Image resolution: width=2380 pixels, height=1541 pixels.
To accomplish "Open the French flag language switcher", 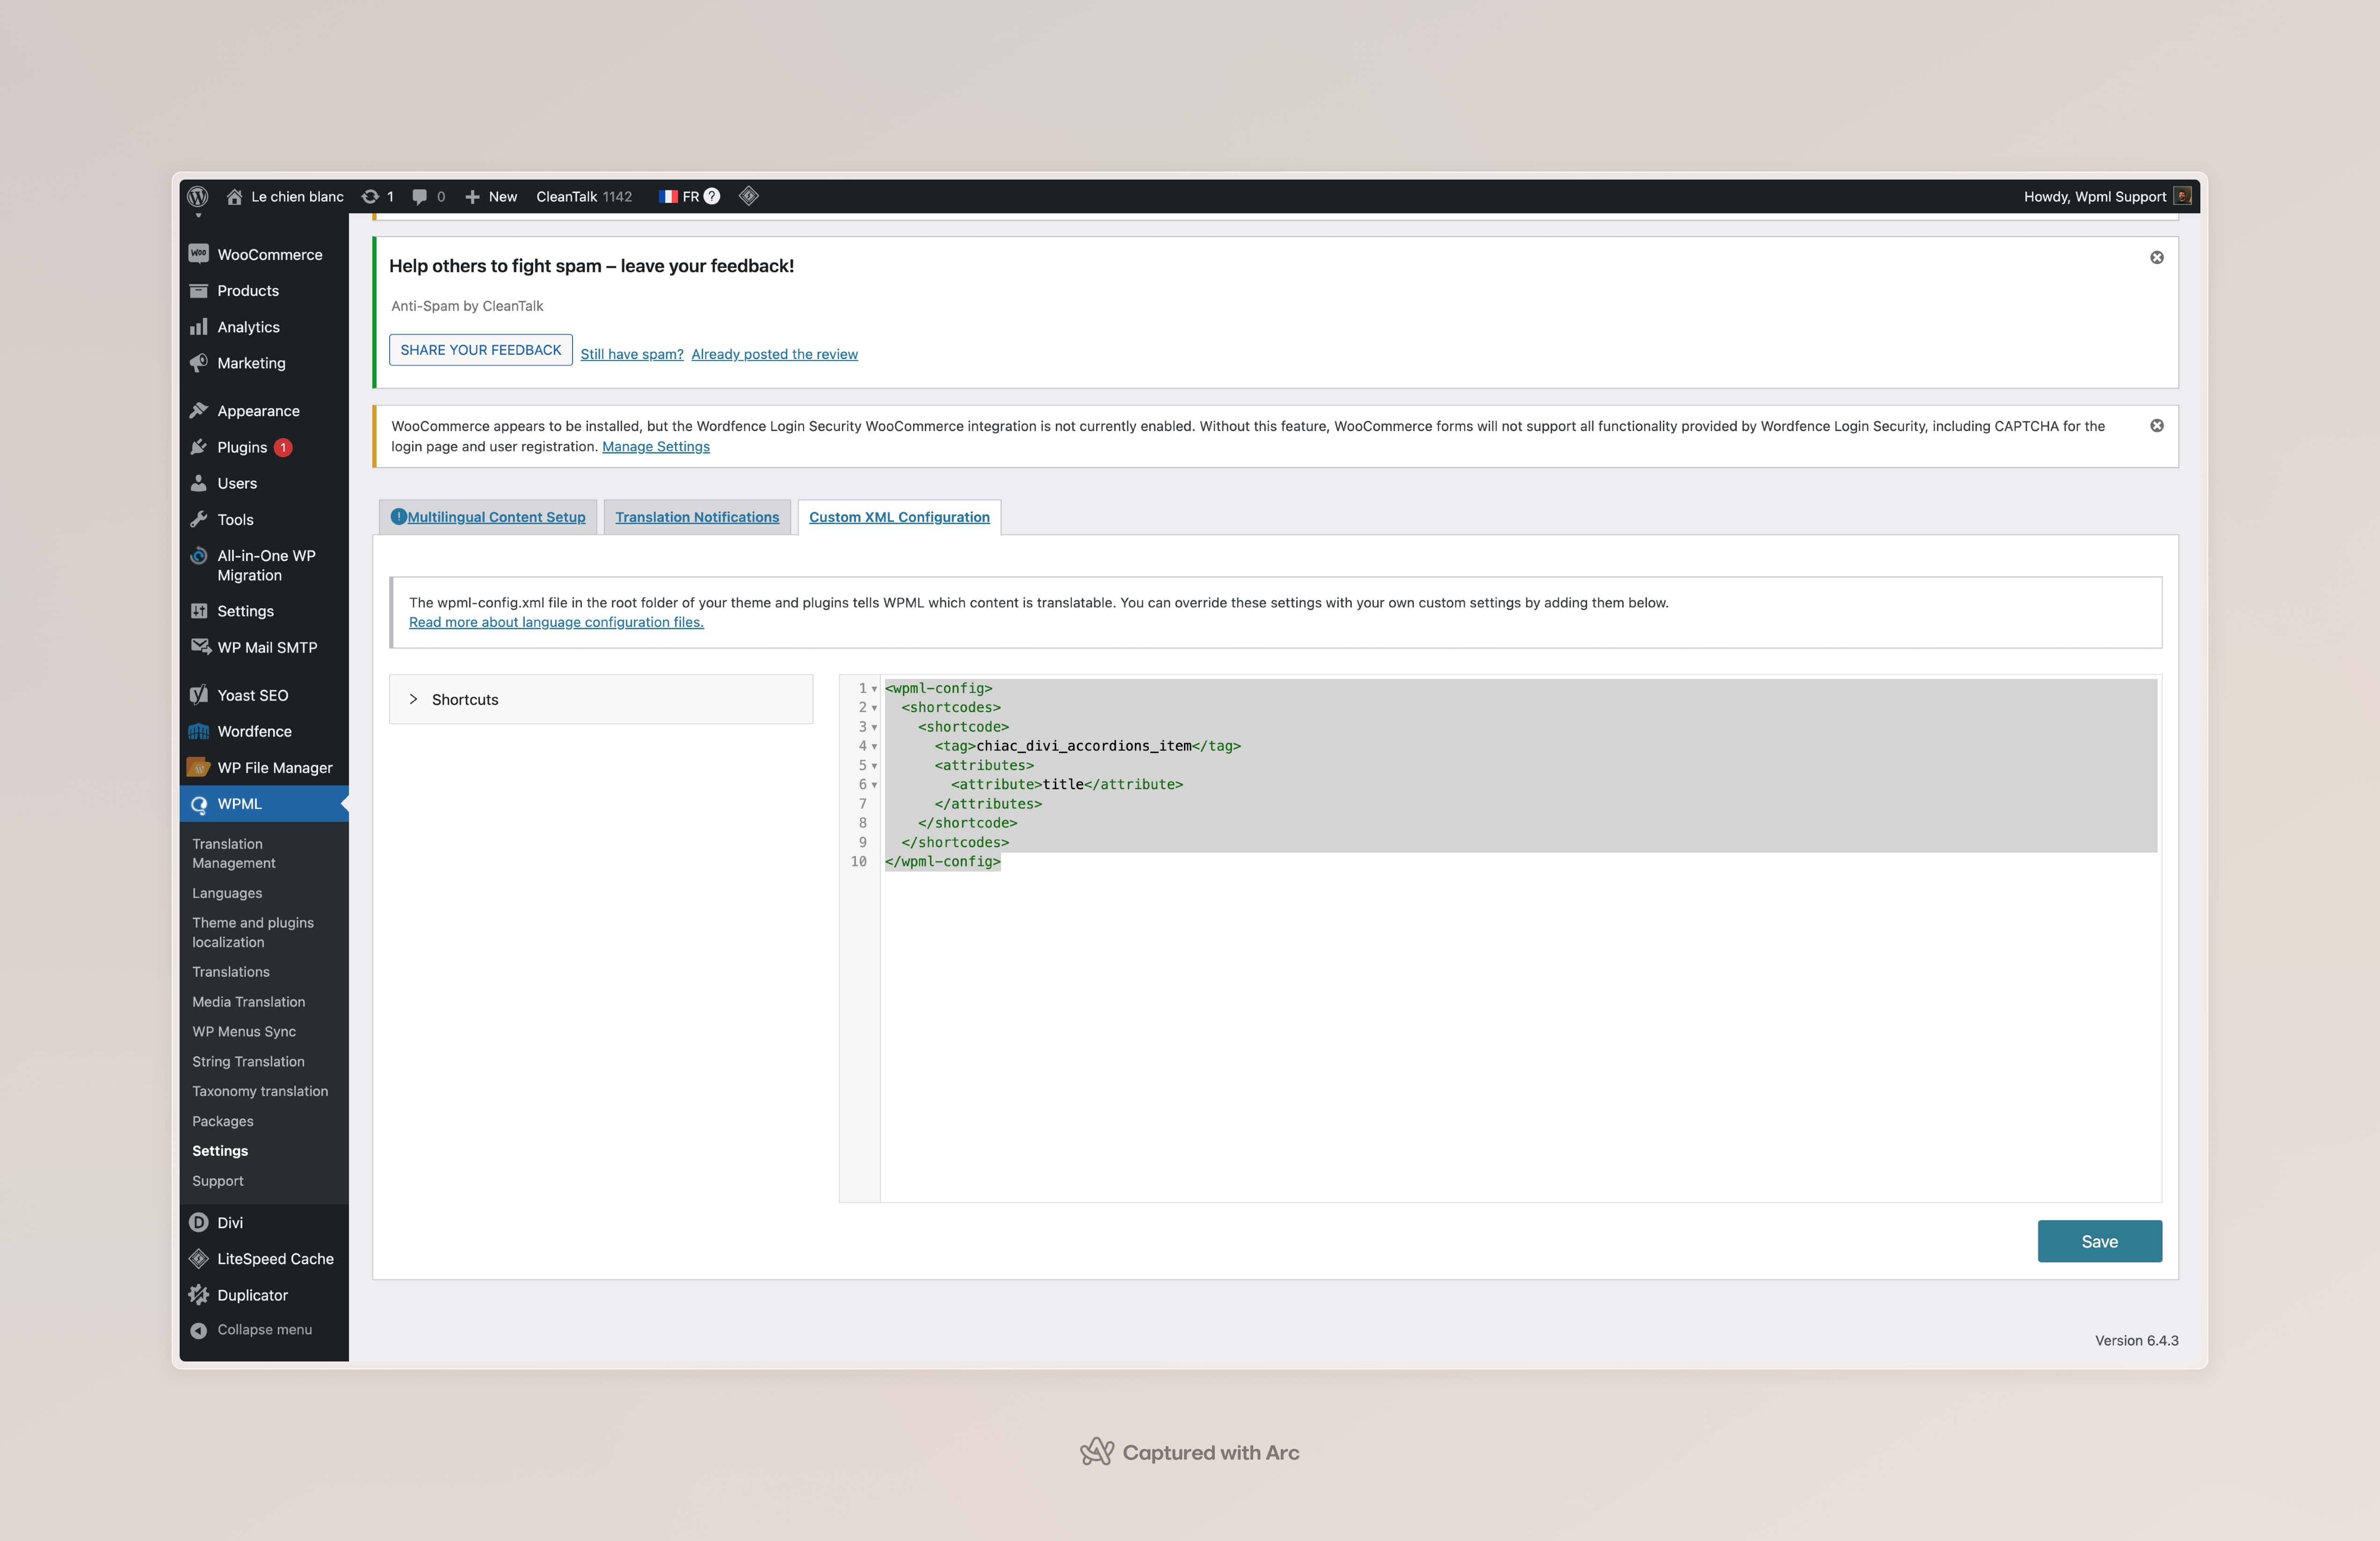I will pos(669,197).
